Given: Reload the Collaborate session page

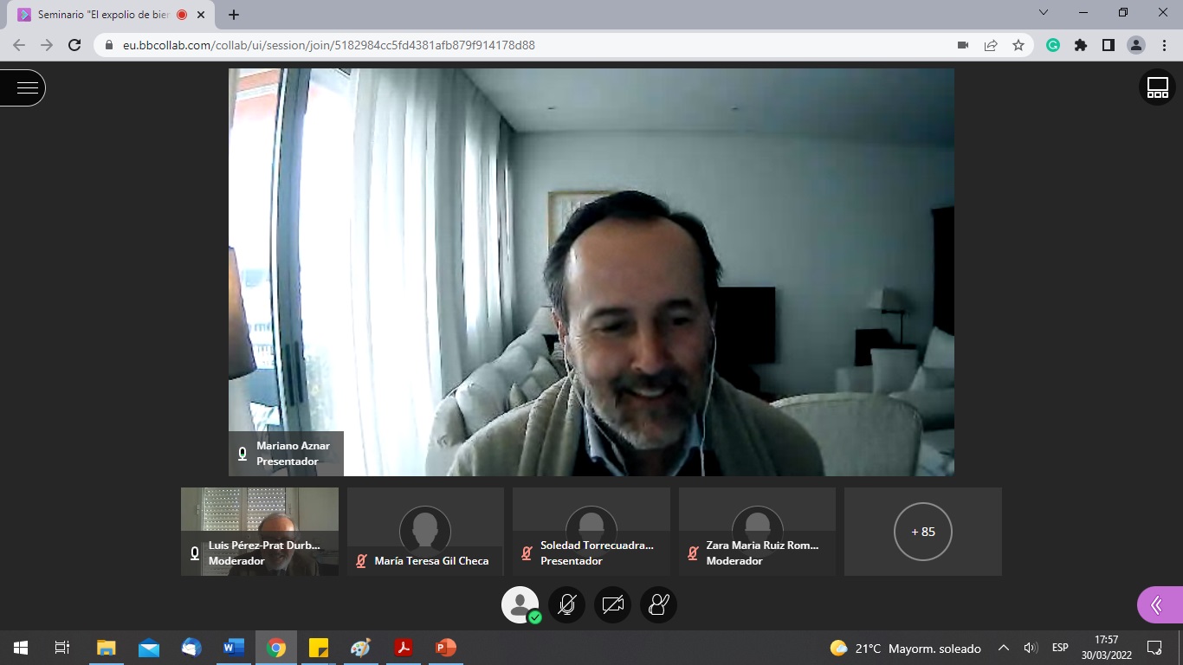Looking at the screenshot, I should click(x=74, y=45).
